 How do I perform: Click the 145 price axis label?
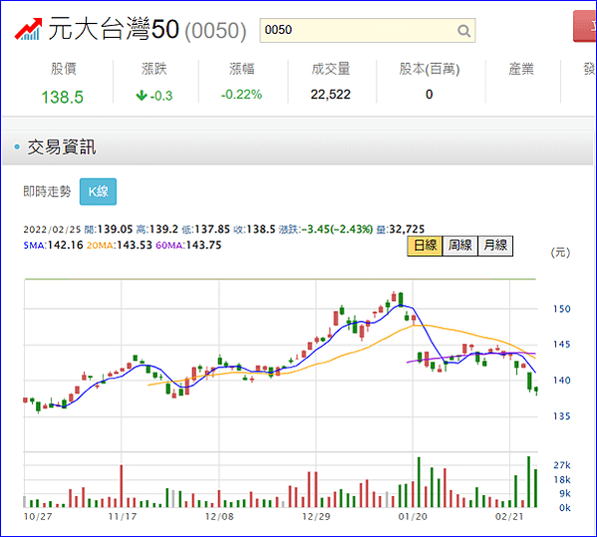click(561, 345)
